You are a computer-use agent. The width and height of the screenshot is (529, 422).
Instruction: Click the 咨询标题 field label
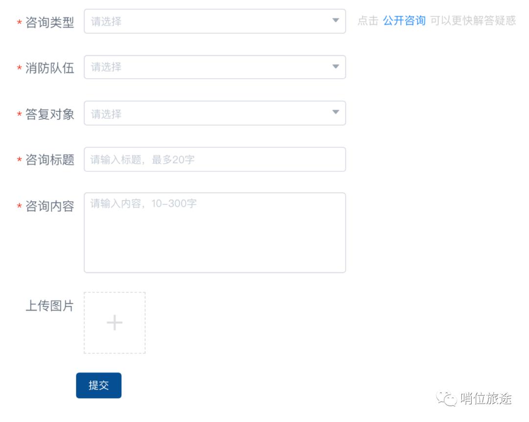coord(51,159)
